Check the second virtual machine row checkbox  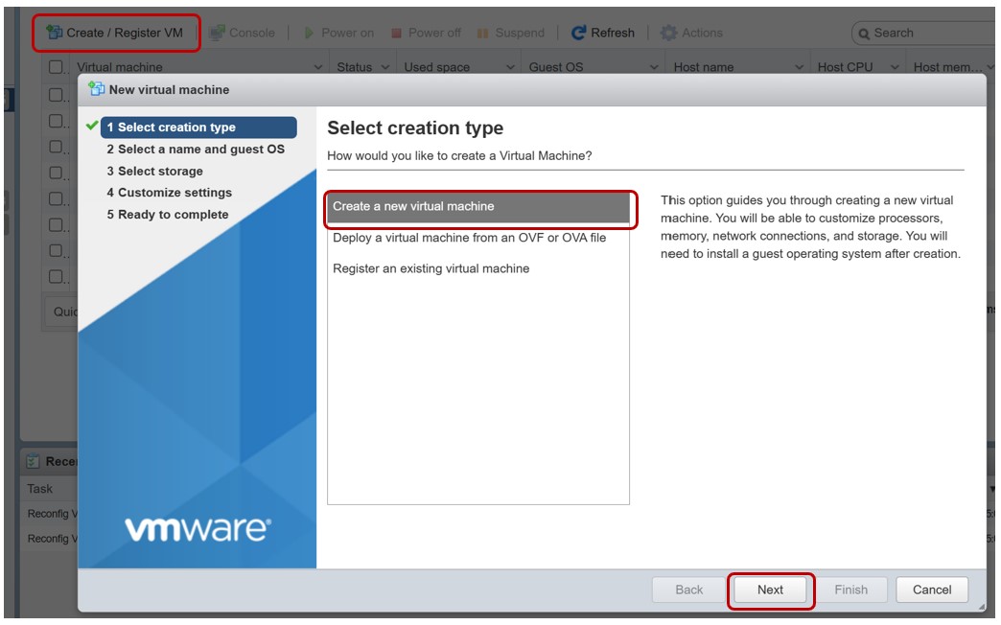point(57,122)
